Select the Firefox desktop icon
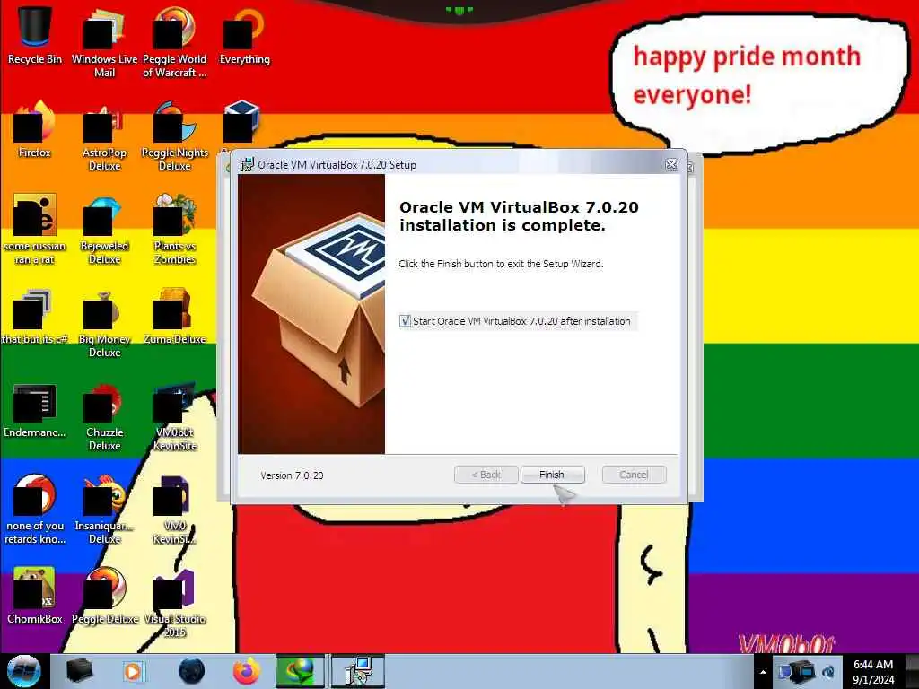 [x=35, y=129]
